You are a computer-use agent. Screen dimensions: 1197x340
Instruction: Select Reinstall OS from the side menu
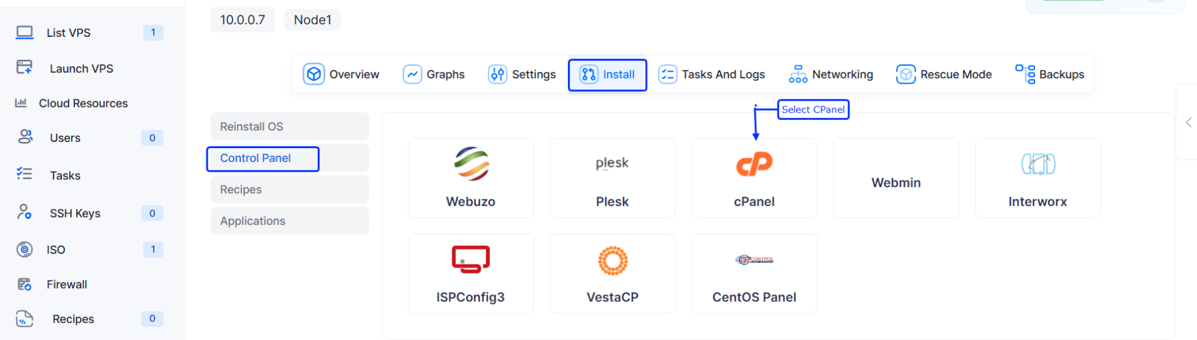290,126
